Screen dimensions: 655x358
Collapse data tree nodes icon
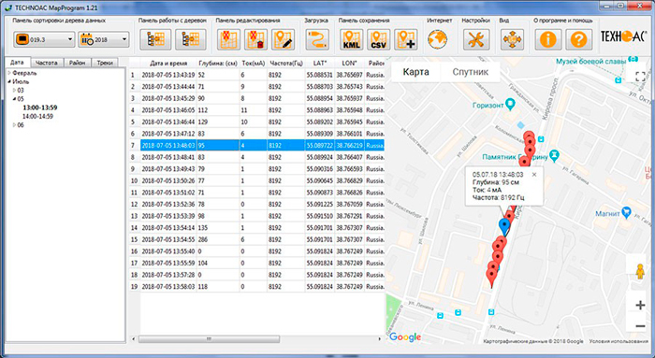coord(191,39)
